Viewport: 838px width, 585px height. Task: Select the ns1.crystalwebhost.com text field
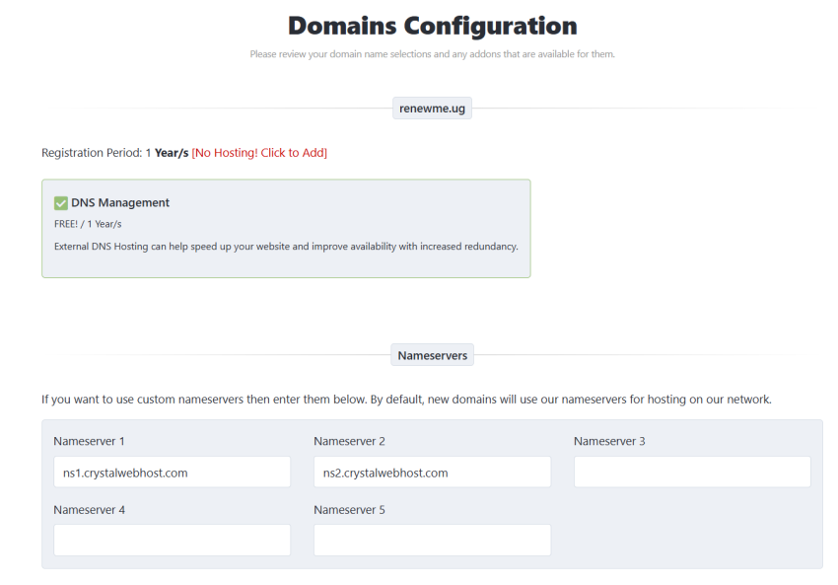(x=172, y=472)
